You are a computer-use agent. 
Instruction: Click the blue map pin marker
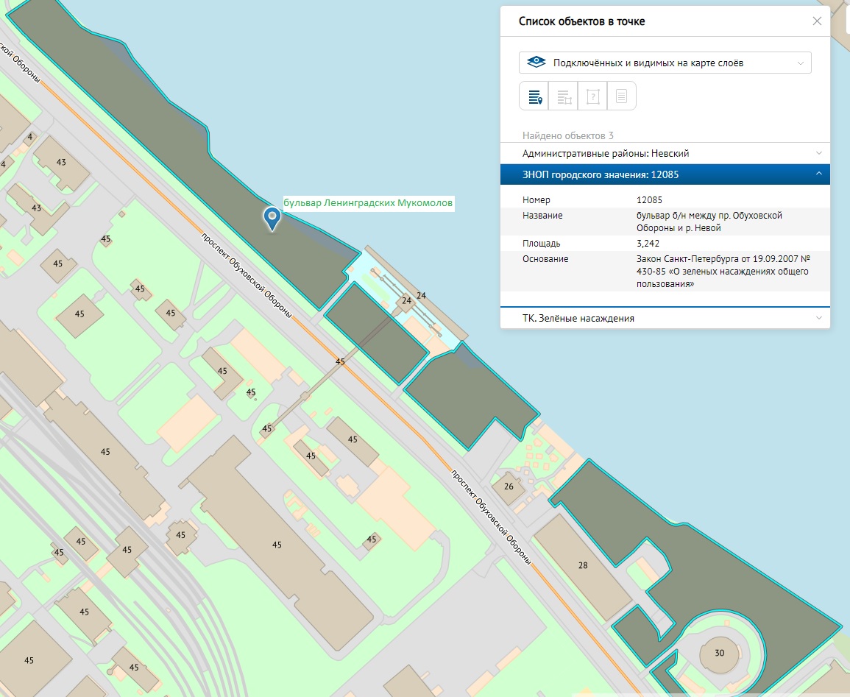click(x=272, y=218)
